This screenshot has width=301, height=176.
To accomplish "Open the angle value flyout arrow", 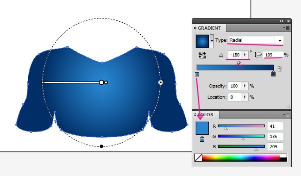I will (x=245, y=55).
